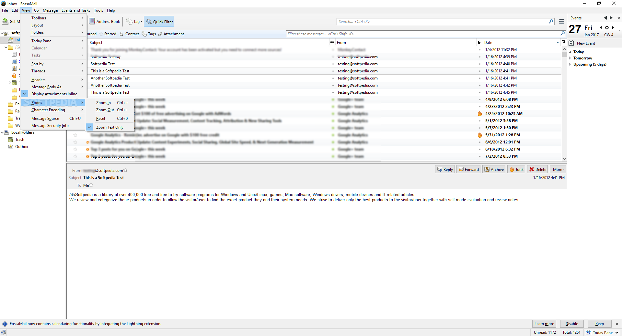The image size is (622, 336).
Task: Filter messages by Tags
Action: (149, 34)
